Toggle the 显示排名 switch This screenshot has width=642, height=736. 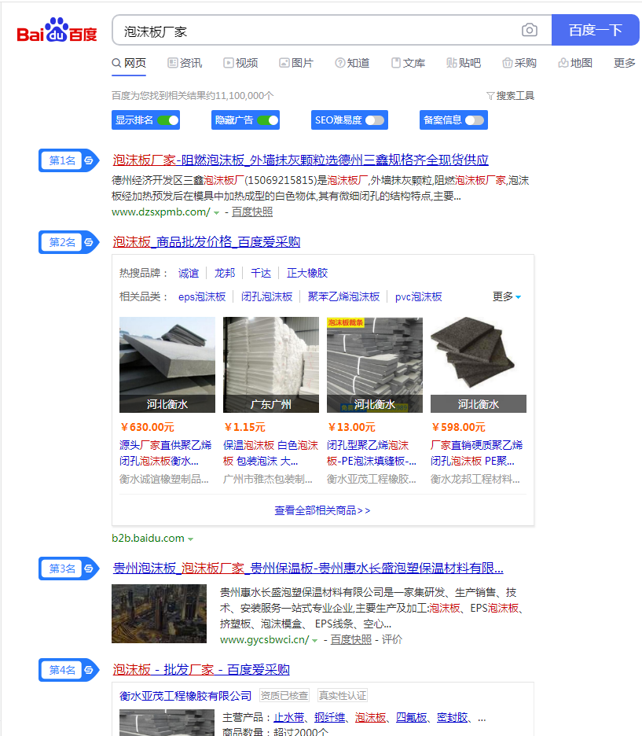pyautogui.click(x=168, y=120)
